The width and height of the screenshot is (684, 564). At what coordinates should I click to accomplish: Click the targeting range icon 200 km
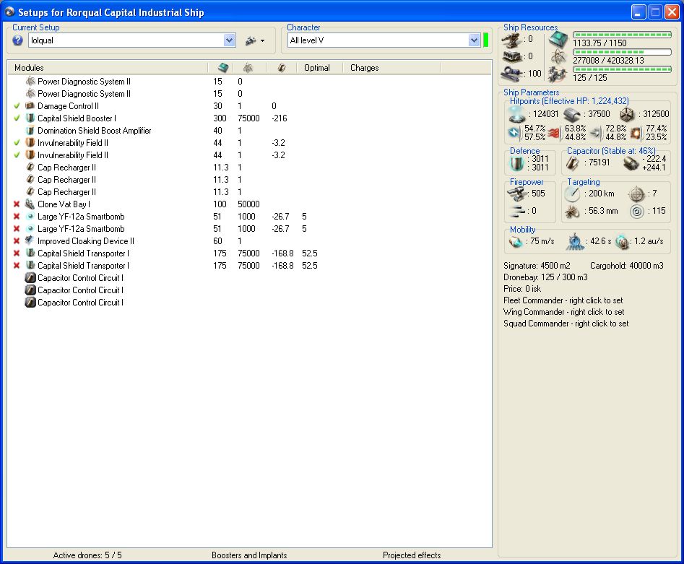pyautogui.click(x=572, y=194)
